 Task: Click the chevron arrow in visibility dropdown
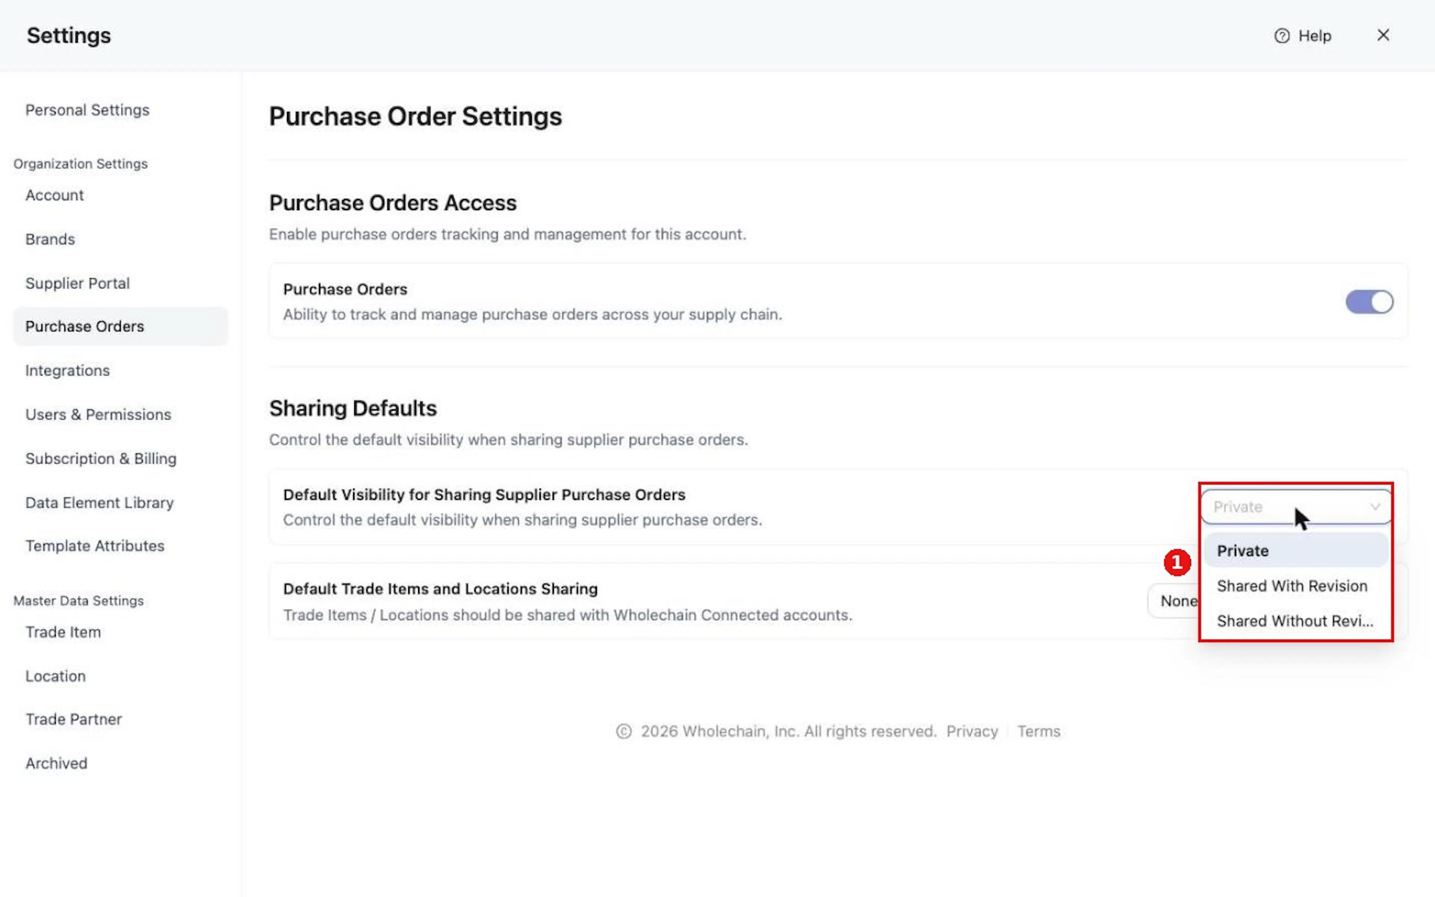click(x=1374, y=507)
